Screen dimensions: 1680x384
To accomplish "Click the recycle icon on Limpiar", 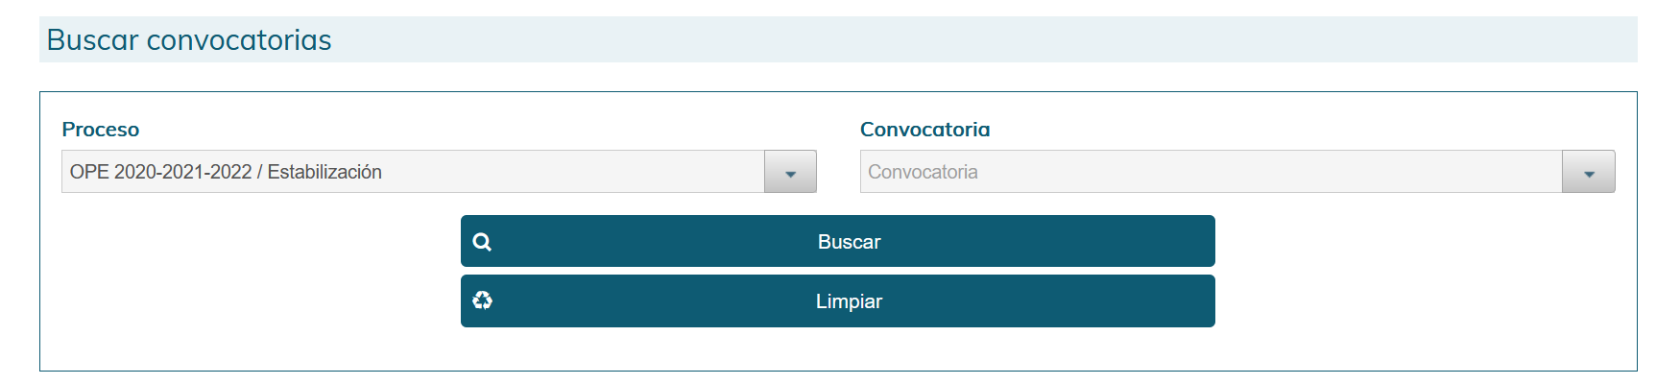I will (x=482, y=300).
